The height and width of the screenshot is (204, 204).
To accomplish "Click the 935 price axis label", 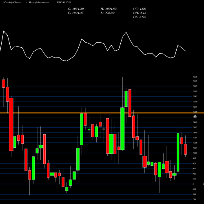I will pyautogui.click(x=195, y=169).
